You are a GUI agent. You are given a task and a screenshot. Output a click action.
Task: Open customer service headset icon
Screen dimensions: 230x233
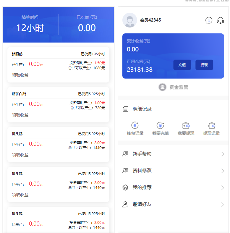coord(220,20)
